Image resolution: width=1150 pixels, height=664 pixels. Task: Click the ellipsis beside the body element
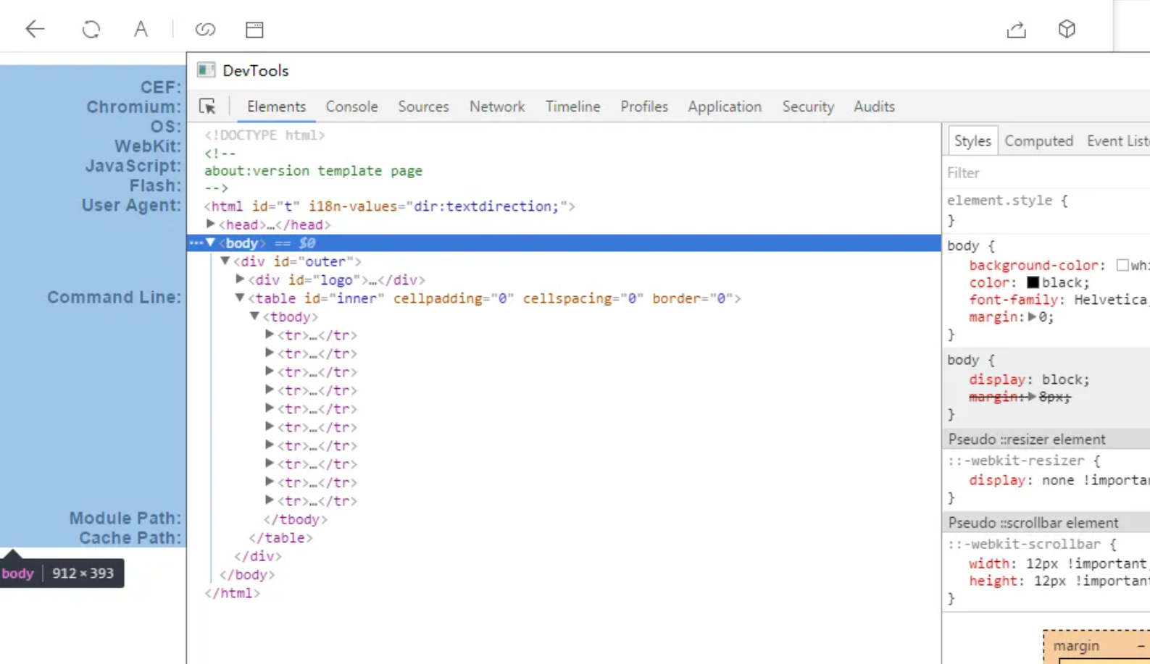click(x=195, y=243)
